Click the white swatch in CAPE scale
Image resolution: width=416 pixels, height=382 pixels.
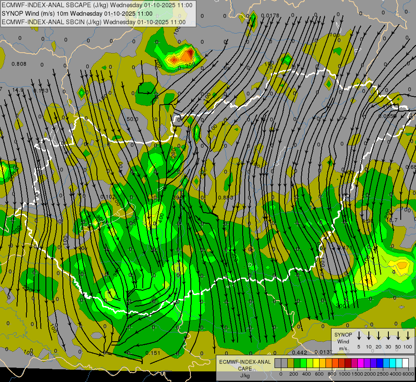tap(405, 363)
